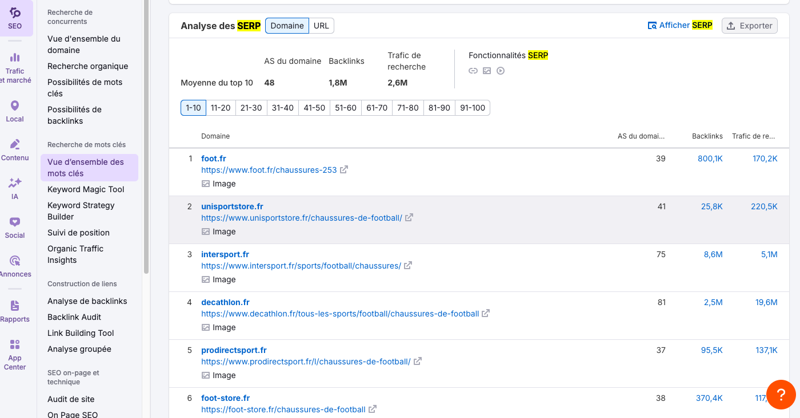Click the image SERP feature icon
Screen dimensions: 800x418
coord(487,71)
